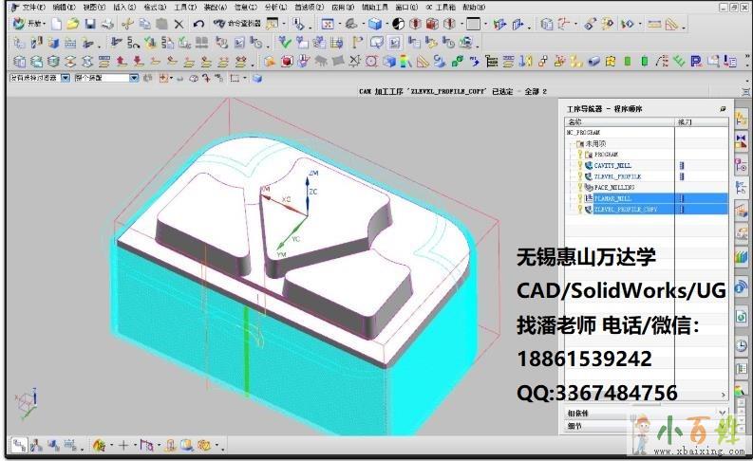Click the Open folder icon
Image resolution: width=753 pixels, height=461 pixels.
pos(72,23)
